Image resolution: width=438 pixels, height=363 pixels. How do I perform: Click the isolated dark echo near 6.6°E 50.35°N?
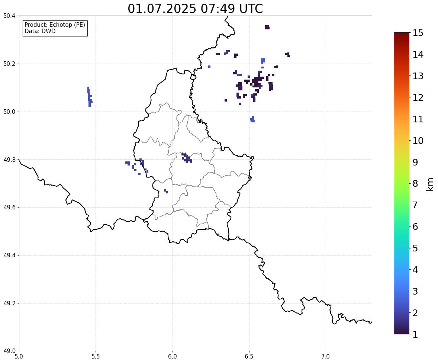[x=267, y=27]
